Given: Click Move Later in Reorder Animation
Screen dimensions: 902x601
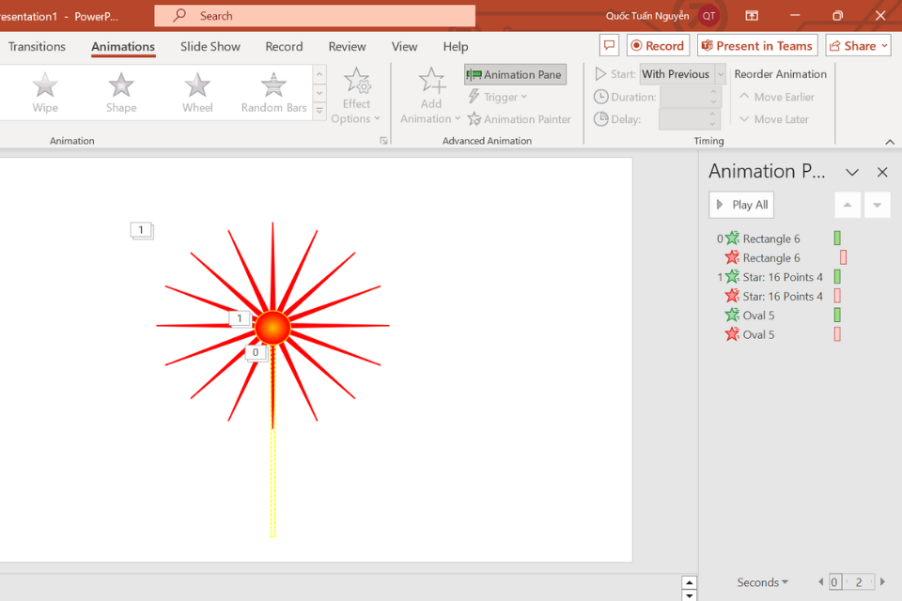Looking at the screenshot, I should pyautogui.click(x=774, y=119).
